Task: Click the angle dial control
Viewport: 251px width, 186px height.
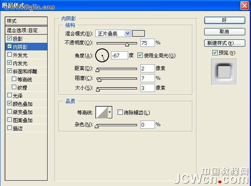Action: (x=102, y=55)
